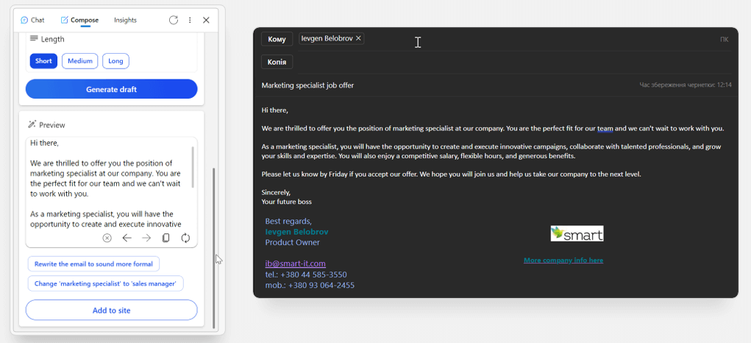The width and height of the screenshot is (751, 343).
Task: Regenerate the draft in preview
Action: 185,238
